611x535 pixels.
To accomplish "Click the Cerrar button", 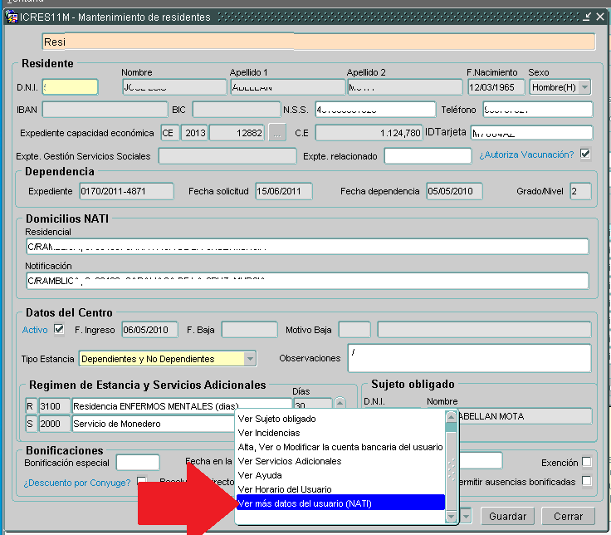I will pyautogui.click(x=568, y=517).
